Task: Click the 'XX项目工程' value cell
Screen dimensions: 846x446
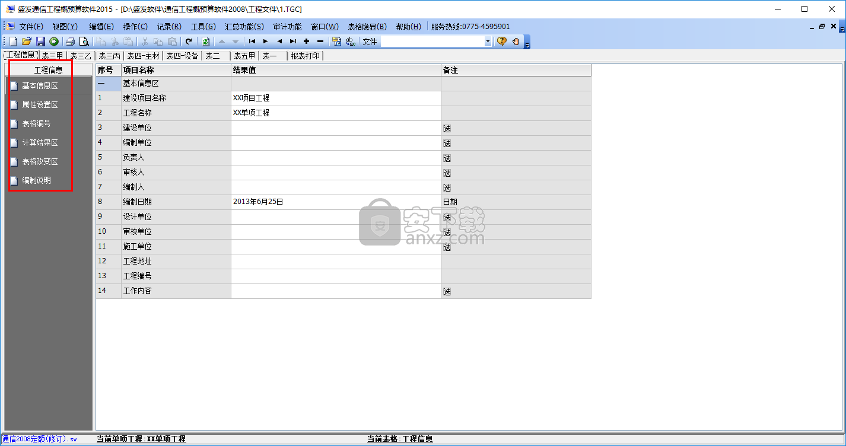Action: (336, 98)
